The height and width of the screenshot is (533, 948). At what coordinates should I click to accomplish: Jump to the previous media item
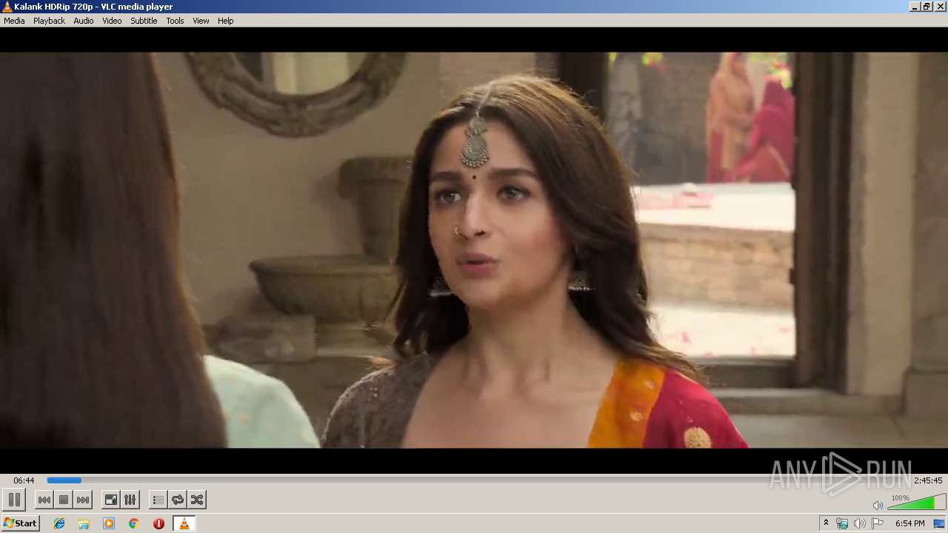[44, 500]
